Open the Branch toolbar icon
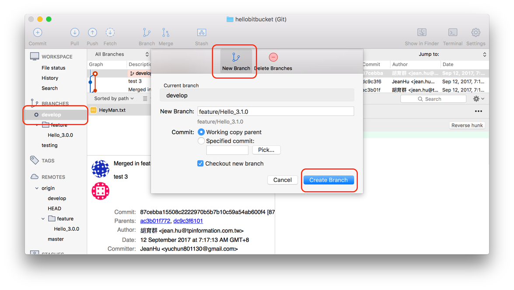Viewport: 514px width, 290px height. point(147,33)
